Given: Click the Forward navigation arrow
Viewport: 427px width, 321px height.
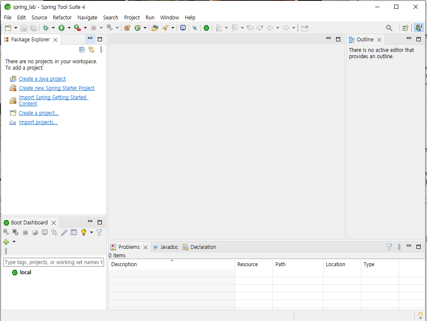Looking at the screenshot, I should pyautogui.click(x=286, y=28).
